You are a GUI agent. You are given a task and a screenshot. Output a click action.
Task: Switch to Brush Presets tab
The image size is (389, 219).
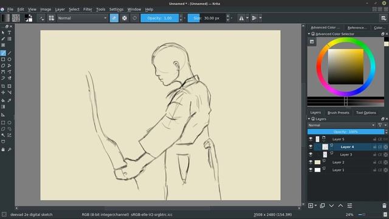point(339,113)
